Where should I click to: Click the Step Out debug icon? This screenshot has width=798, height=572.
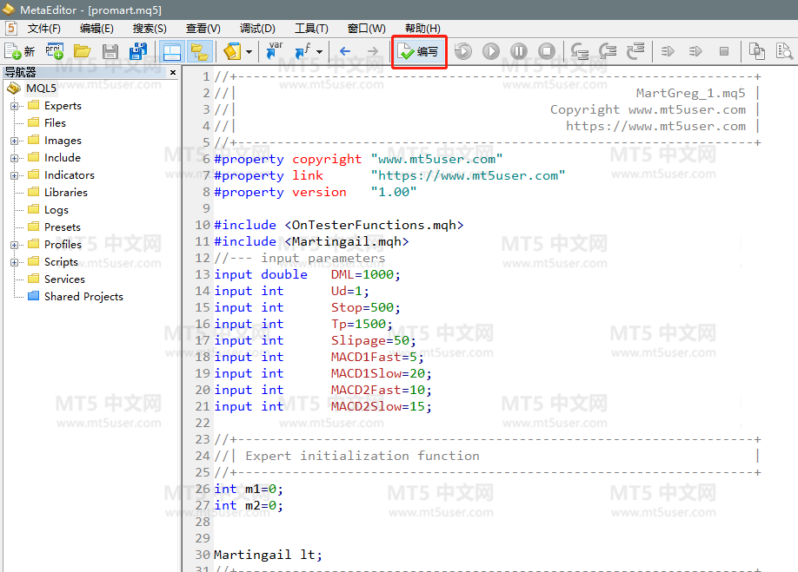click(635, 51)
